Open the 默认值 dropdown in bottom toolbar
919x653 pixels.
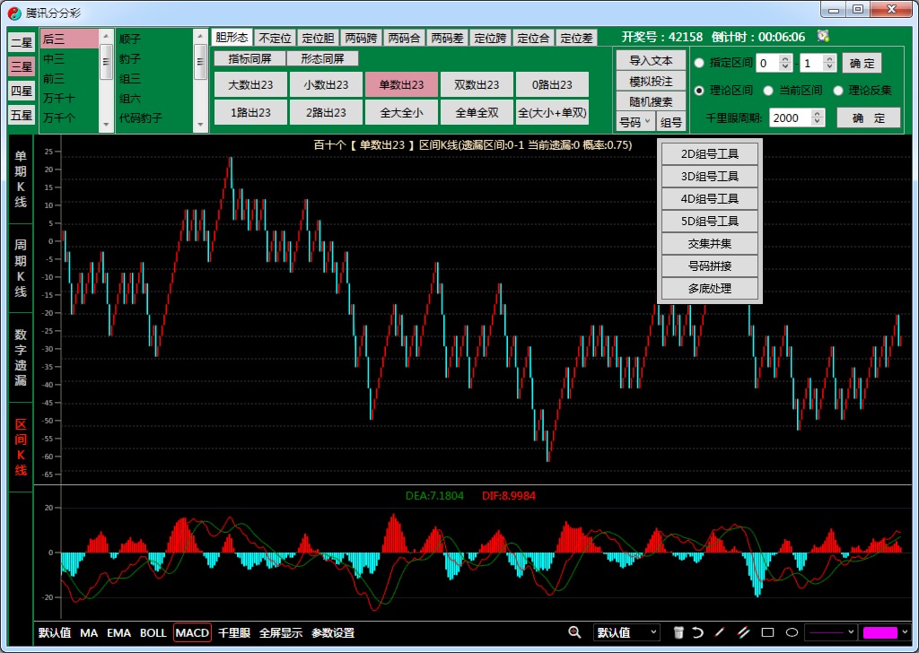coord(626,632)
